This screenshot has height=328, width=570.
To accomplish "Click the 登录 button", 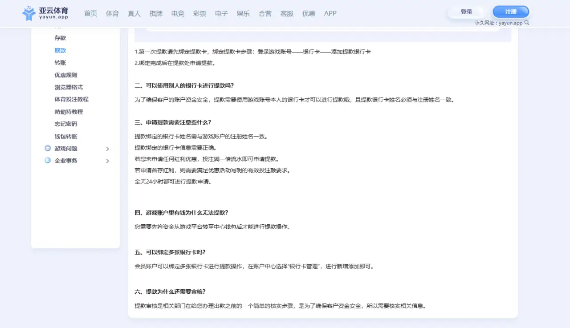I will [x=466, y=12].
